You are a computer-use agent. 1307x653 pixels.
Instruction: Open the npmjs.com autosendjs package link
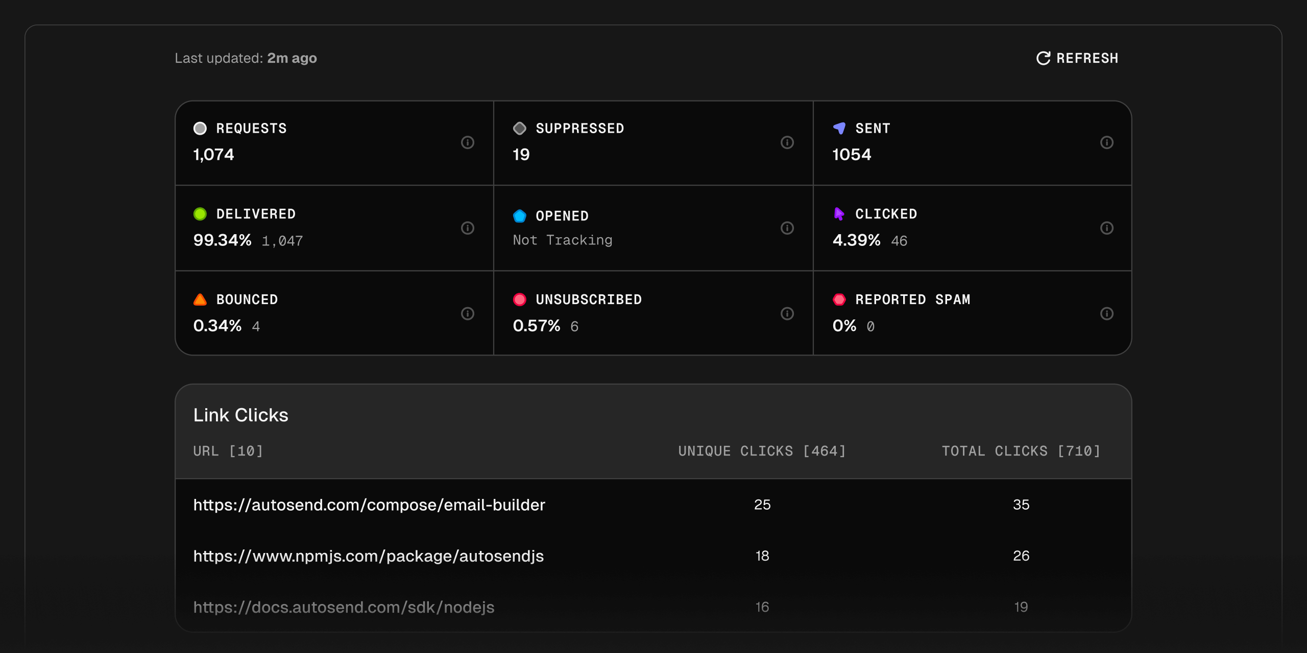(368, 556)
